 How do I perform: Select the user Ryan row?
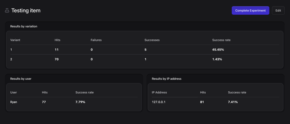(14, 102)
